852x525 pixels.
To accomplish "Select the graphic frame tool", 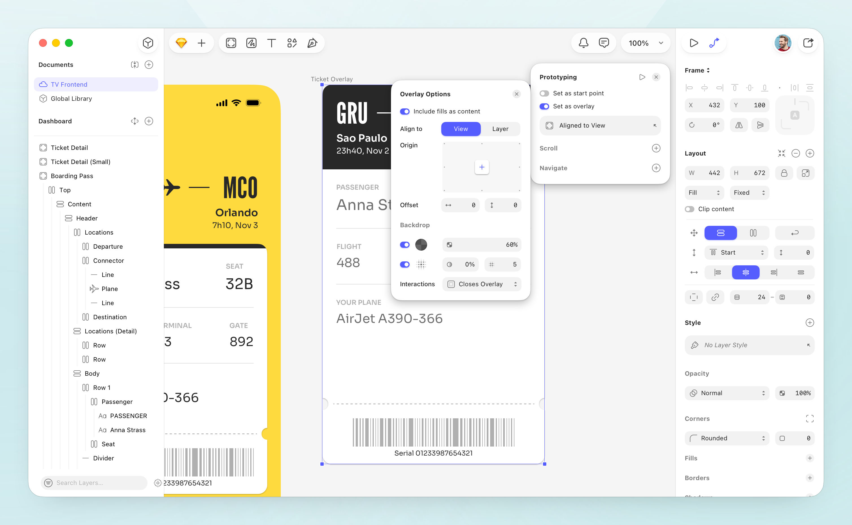I will coord(251,43).
